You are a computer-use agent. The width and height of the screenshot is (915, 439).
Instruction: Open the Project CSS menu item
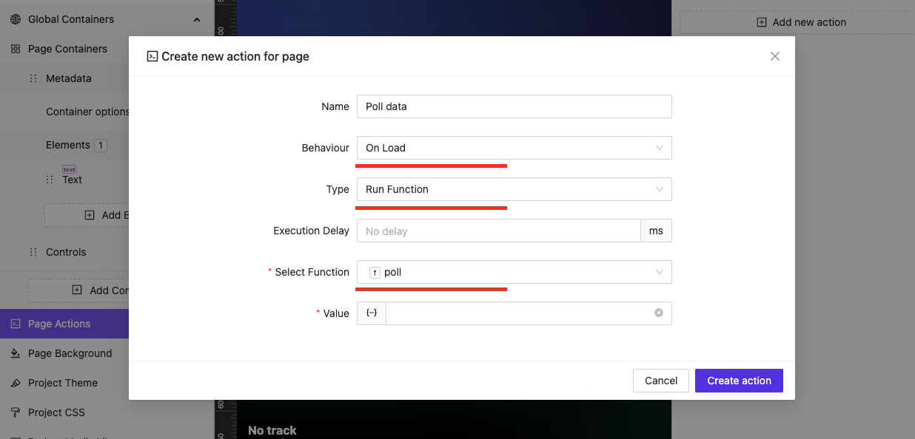click(56, 412)
